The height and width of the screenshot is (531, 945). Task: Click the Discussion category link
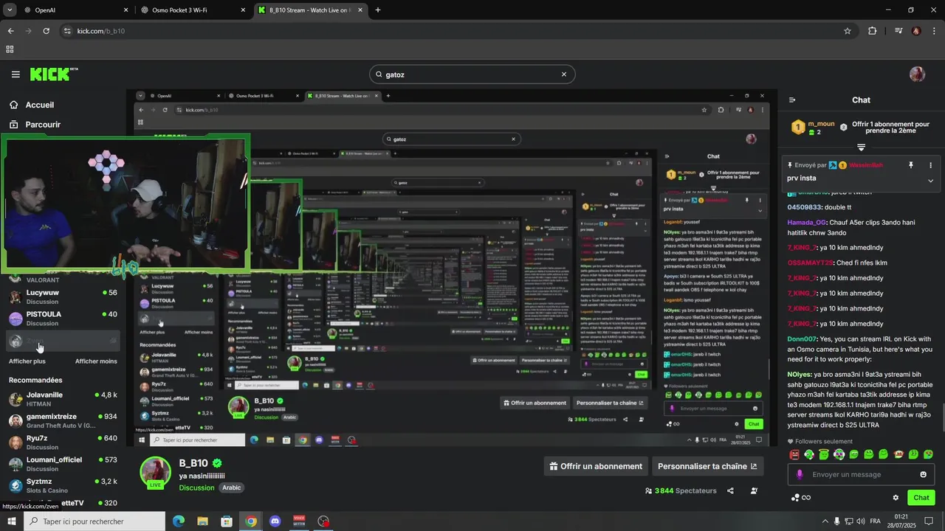coord(196,487)
